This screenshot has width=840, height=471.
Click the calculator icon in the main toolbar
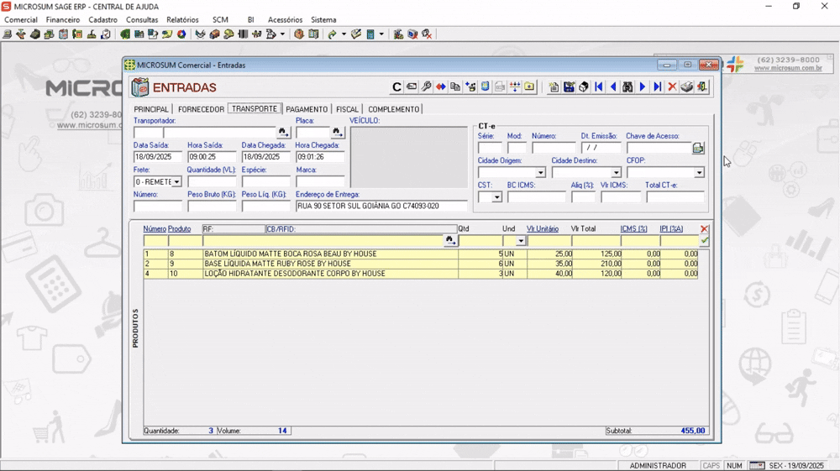tap(370, 34)
